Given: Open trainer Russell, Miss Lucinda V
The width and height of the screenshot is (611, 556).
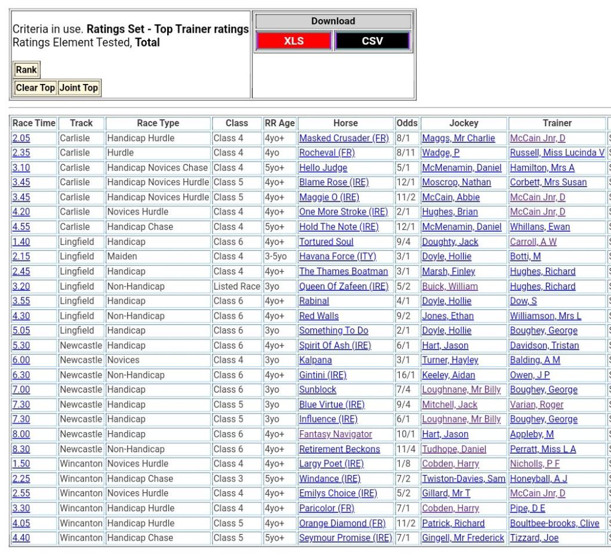Looking at the screenshot, I should click(557, 153).
